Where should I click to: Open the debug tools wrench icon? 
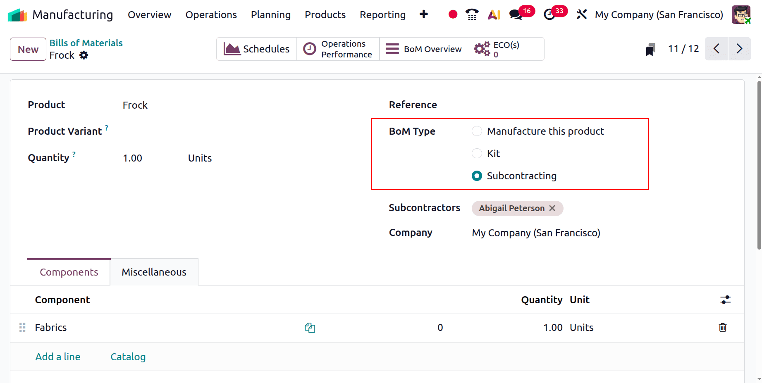[x=581, y=15]
